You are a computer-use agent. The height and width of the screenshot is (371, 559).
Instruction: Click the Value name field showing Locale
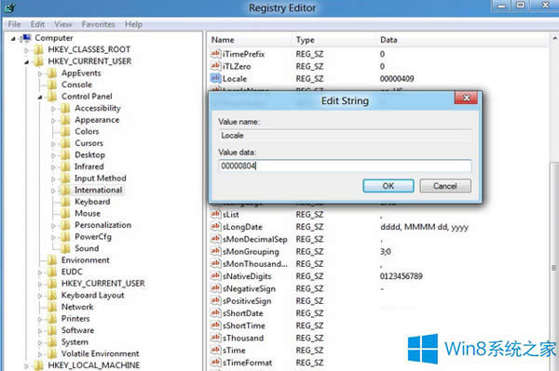point(345,136)
